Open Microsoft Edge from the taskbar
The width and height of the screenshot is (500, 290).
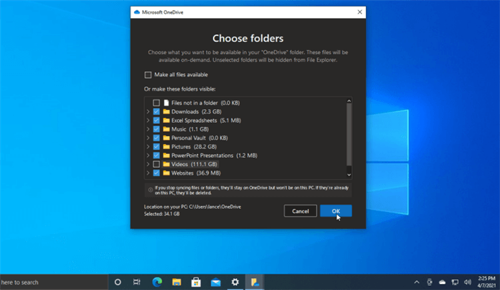(x=157, y=281)
